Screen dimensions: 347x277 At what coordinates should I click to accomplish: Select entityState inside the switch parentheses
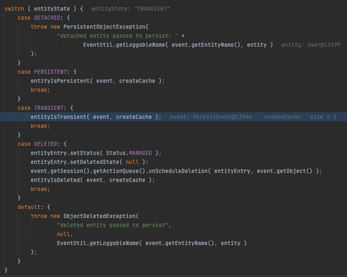[x=52, y=9]
